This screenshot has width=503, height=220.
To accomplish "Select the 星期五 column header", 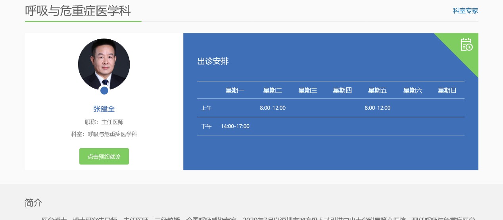I will click(x=377, y=91).
